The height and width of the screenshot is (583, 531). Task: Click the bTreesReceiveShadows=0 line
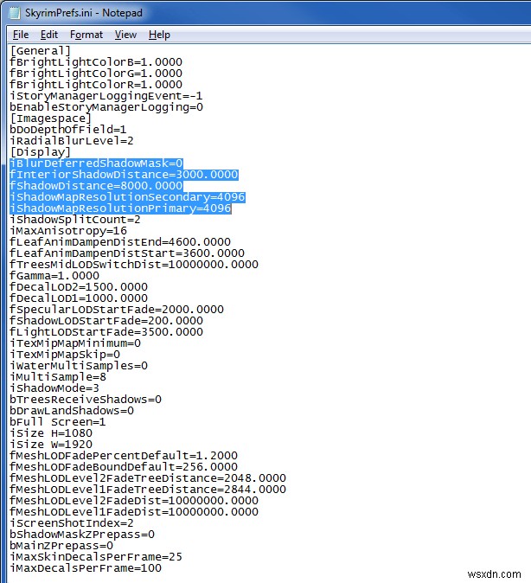coord(86,400)
